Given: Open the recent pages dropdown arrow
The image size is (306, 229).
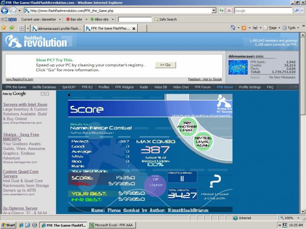Looking at the screenshot, I should (20, 11).
